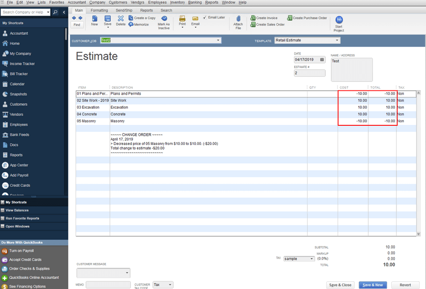Click the Save & New button
The height and width of the screenshot is (289, 426).
[x=373, y=285]
